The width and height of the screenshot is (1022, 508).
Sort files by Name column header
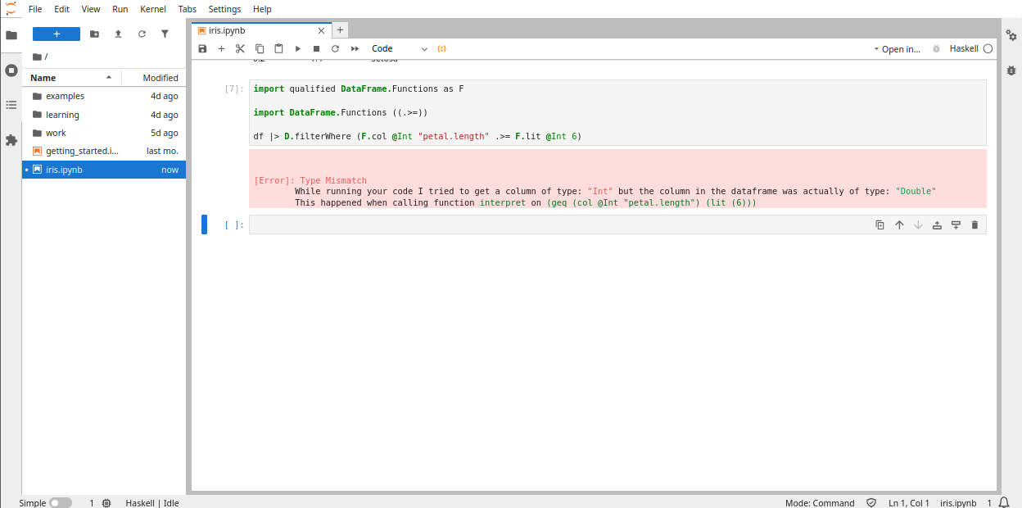point(72,78)
